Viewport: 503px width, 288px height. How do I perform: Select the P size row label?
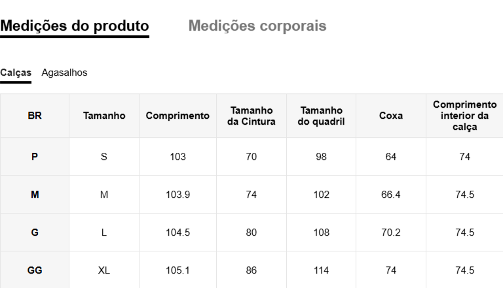point(35,157)
